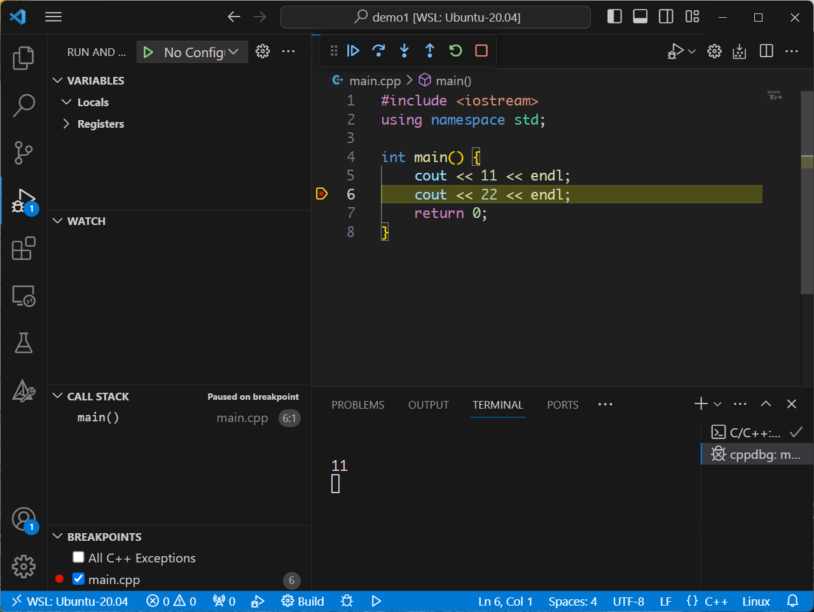Change indentation via Spaces: 4

573,601
